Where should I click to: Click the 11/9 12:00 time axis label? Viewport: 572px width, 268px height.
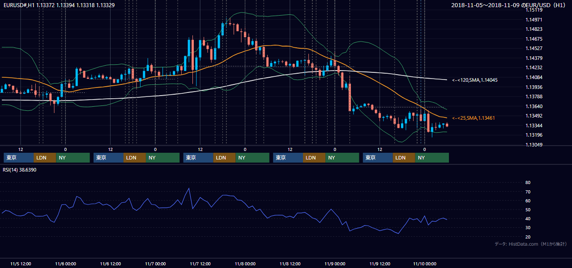pos(380,264)
